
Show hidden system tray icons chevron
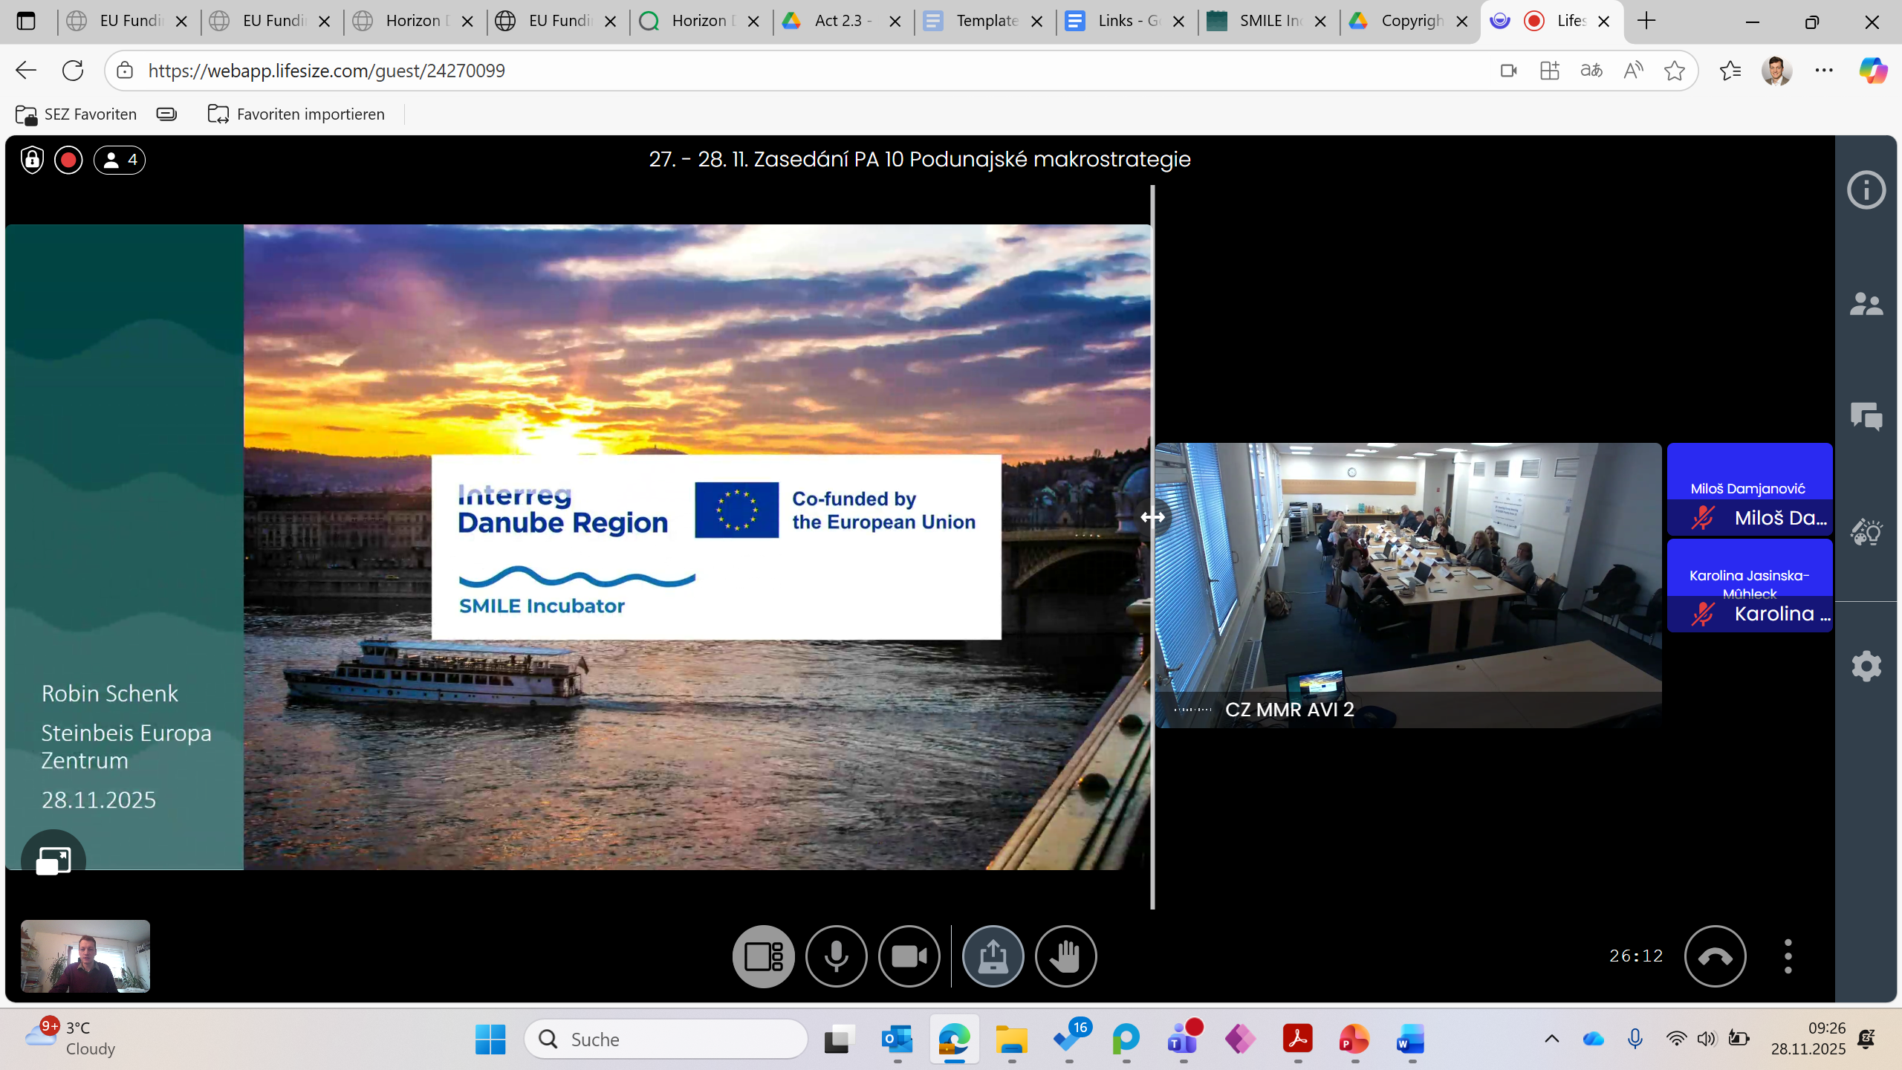(1551, 1040)
